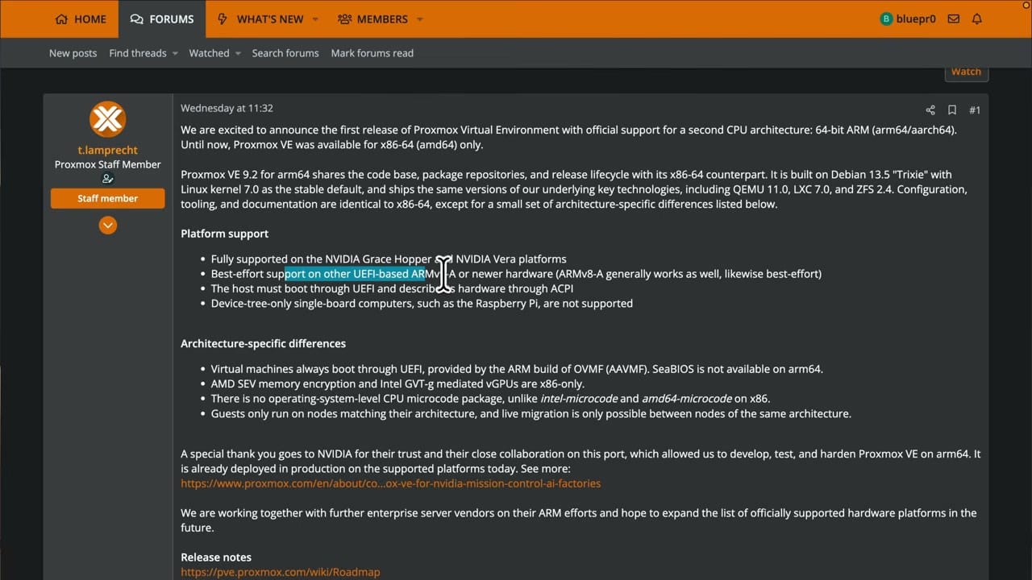
Task: Click Mark forums read
Action: tap(372, 53)
